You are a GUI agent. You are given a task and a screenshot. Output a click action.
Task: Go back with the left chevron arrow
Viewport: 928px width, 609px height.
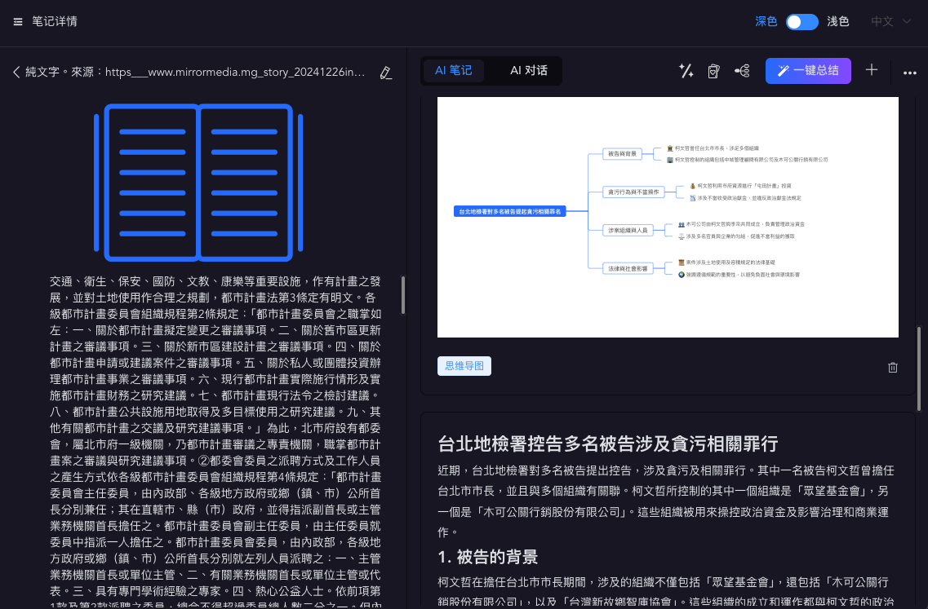click(16, 72)
